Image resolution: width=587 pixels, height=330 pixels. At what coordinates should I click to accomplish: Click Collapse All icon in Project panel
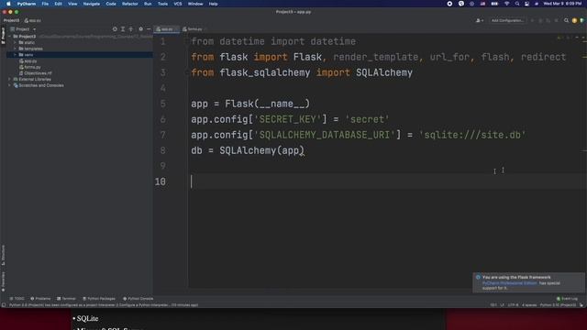[130, 29]
